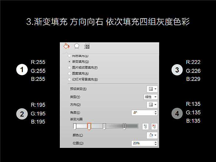216x162 pixels.
Task: Select the orange highlighted second gradient stop
Action: (89, 127)
